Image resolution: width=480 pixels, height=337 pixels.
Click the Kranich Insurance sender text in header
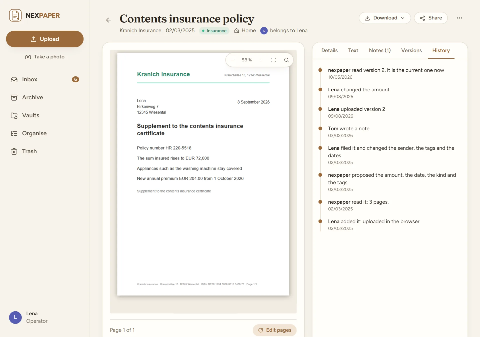[x=140, y=30]
